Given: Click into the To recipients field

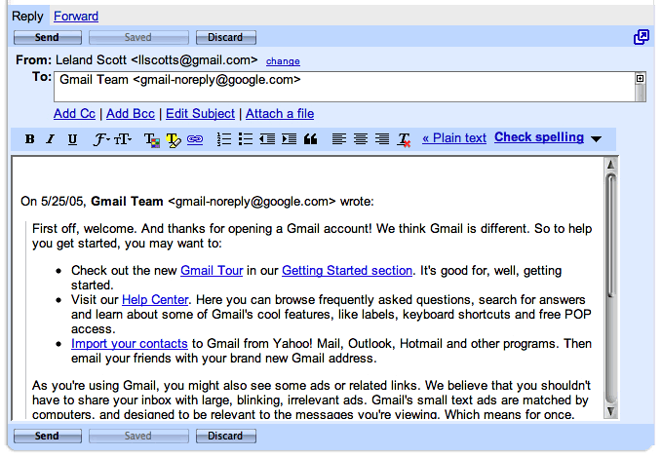Looking at the screenshot, I should point(344,87).
